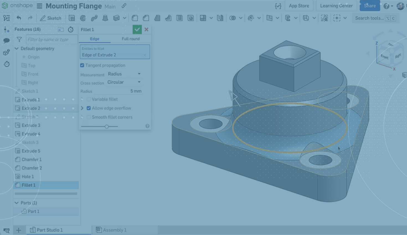Toggle Tangent propagation checkbox
Viewport: 407px width, 235px height.
coord(82,65)
